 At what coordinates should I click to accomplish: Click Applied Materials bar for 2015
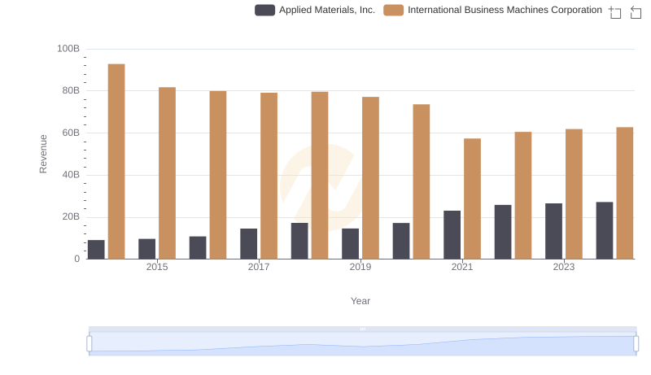click(x=147, y=249)
